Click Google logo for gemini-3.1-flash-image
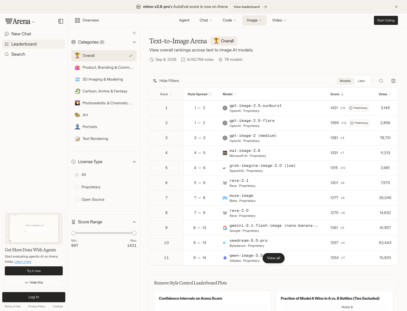The image size is (407, 311). tap(225, 228)
